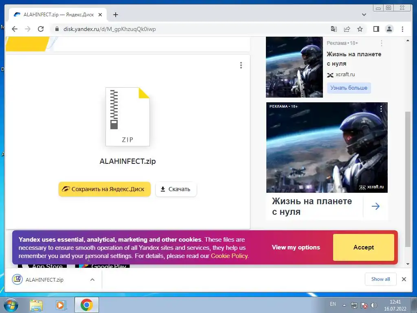Close the ALAHINFECT.zip tab

coord(100,15)
